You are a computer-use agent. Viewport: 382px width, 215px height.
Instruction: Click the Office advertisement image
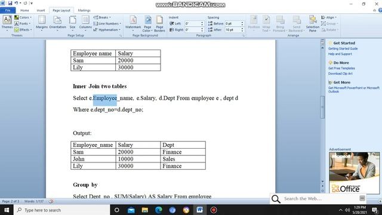[x=354, y=173]
